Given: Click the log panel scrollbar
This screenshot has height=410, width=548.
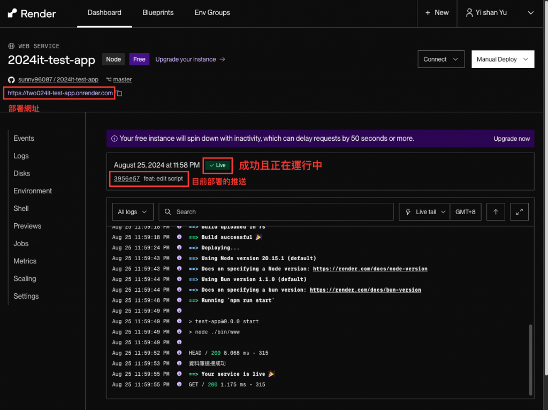Looking at the screenshot, I should pyautogui.click(x=530, y=359).
